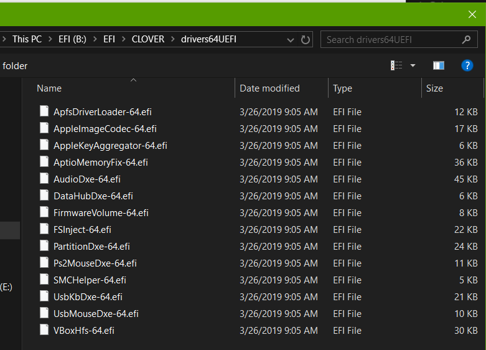This screenshot has height=350, width=486.
Task: Select file name FirmwareVolume-64.efi
Action: coord(101,213)
